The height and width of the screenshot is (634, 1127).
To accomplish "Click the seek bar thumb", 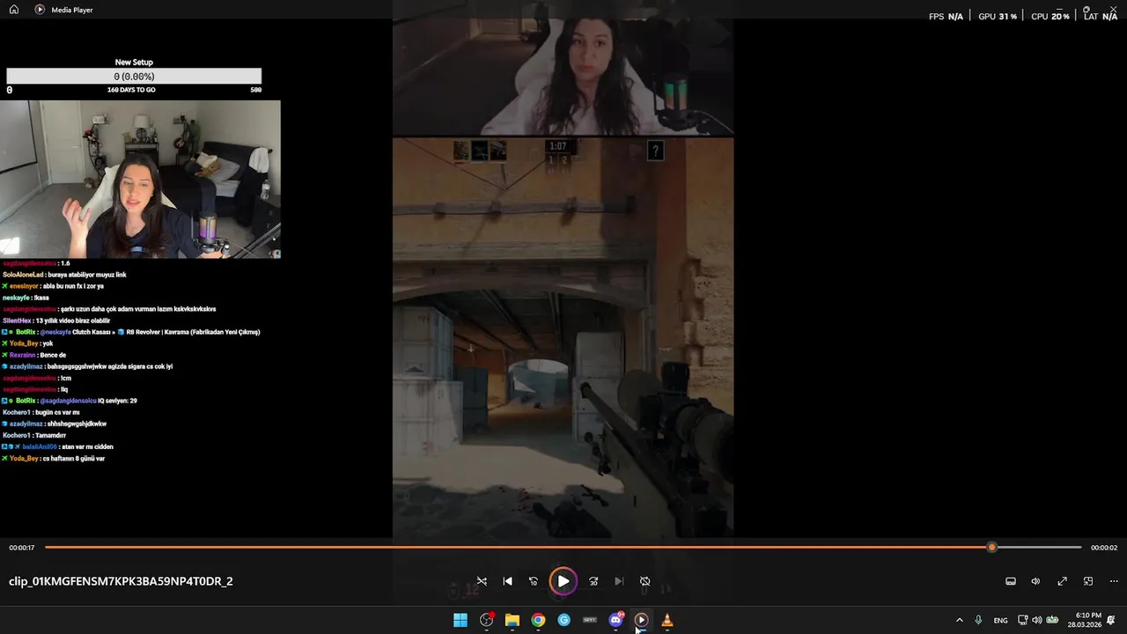I will (991, 548).
